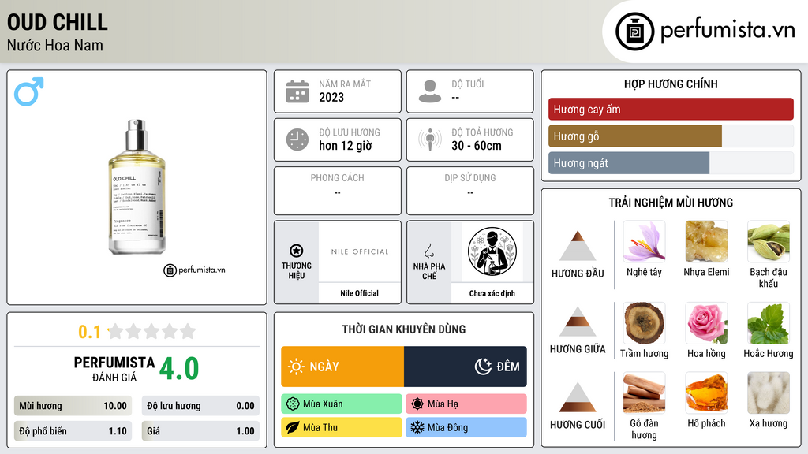Select the blue Mùa Đông season tag
The width and height of the screenshot is (808, 454).
tap(466, 427)
